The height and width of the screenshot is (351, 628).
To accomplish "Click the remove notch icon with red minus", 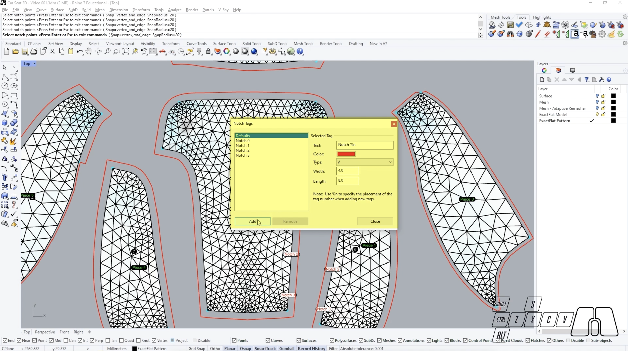I will 565,34.
